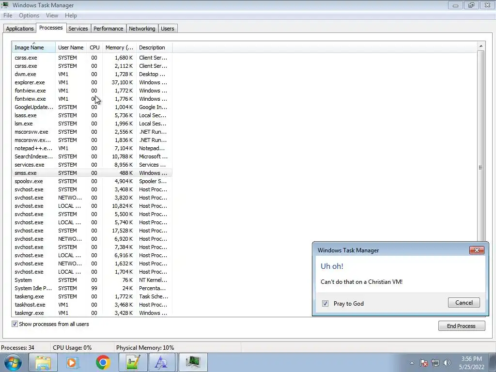Open Google Chrome from the taskbar
This screenshot has width=496, height=372.
coord(103,362)
